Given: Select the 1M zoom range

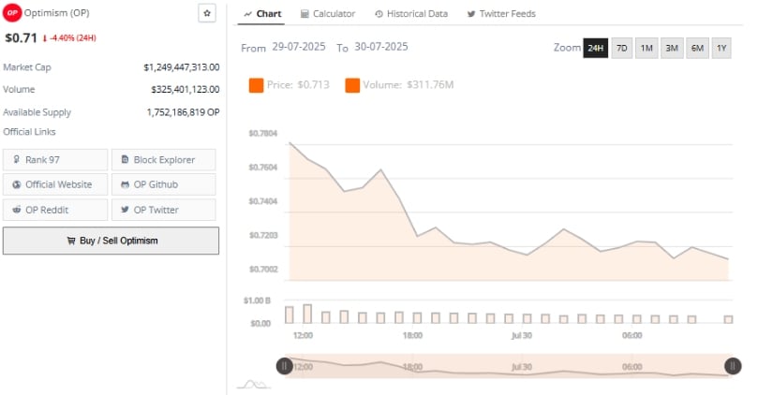Looking at the screenshot, I should pyautogui.click(x=647, y=48).
